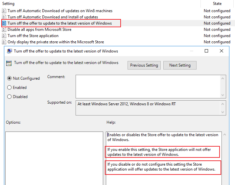Click icon of Turn off Automatic Download on Win8 machines
The image size is (235, 185).
point(4,11)
